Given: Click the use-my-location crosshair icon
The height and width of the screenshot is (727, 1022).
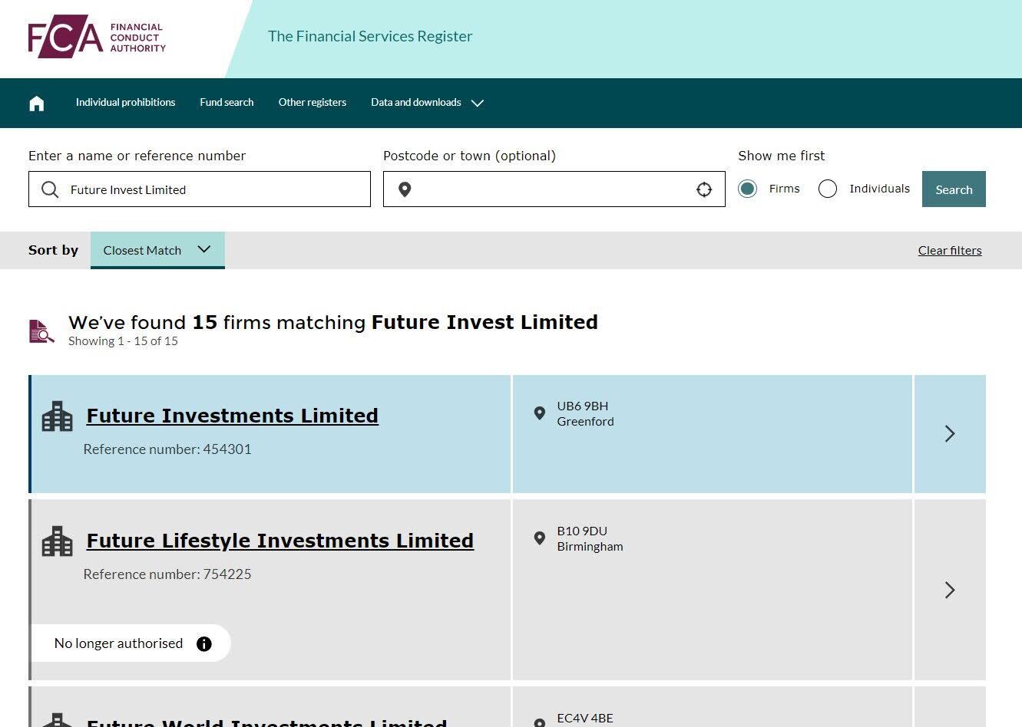Looking at the screenshot, I should pos(703,189).
